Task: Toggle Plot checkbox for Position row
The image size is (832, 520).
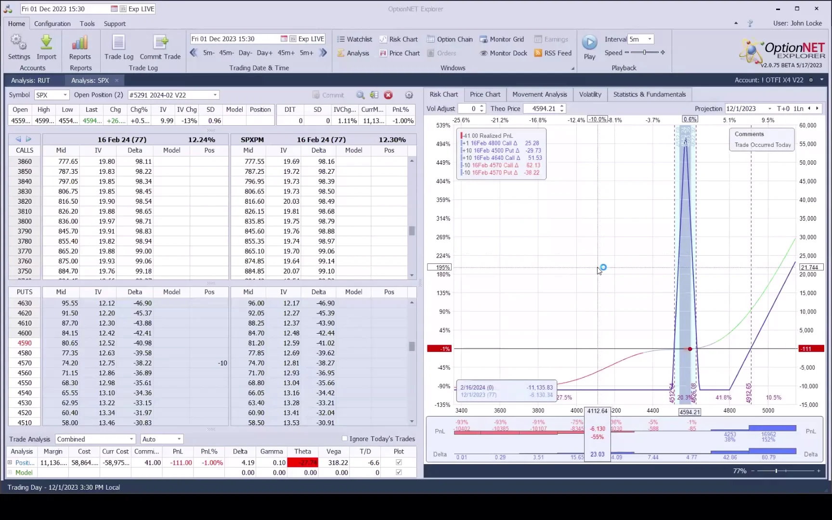Action: [x=399, y=462]
